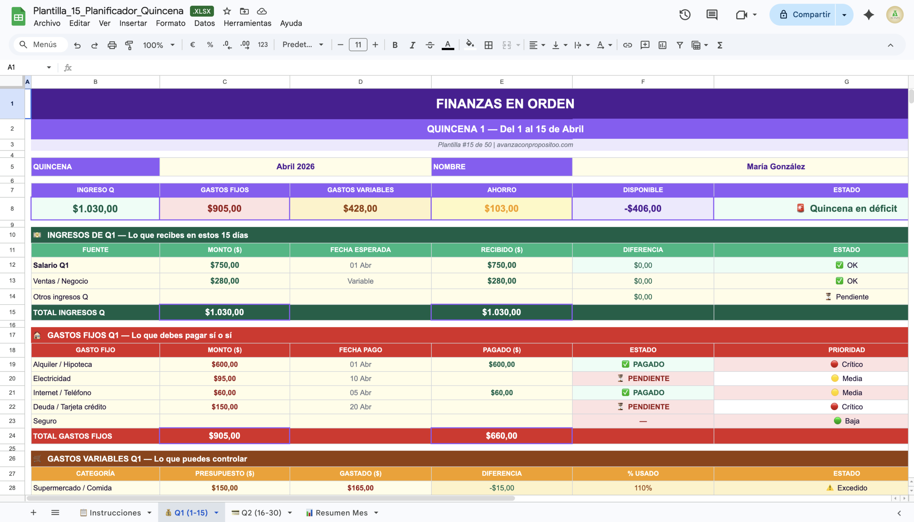
Task: Click the font size input field
Action: (358, 45)
